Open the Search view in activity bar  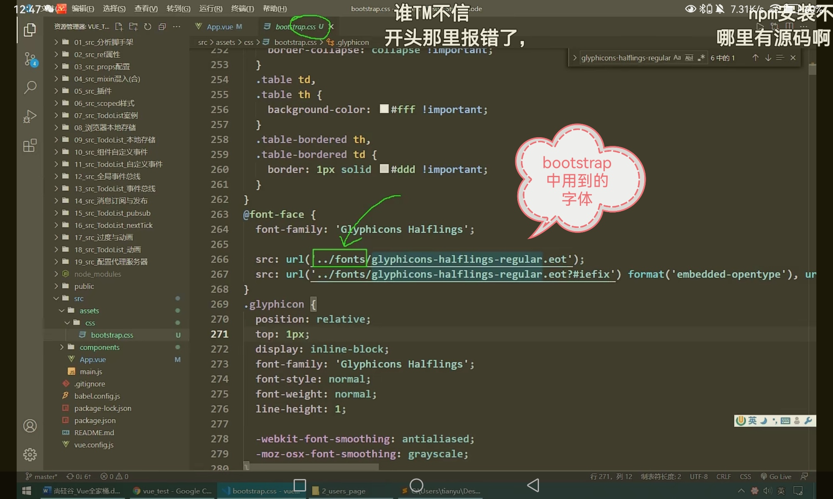tap(30, 87)
